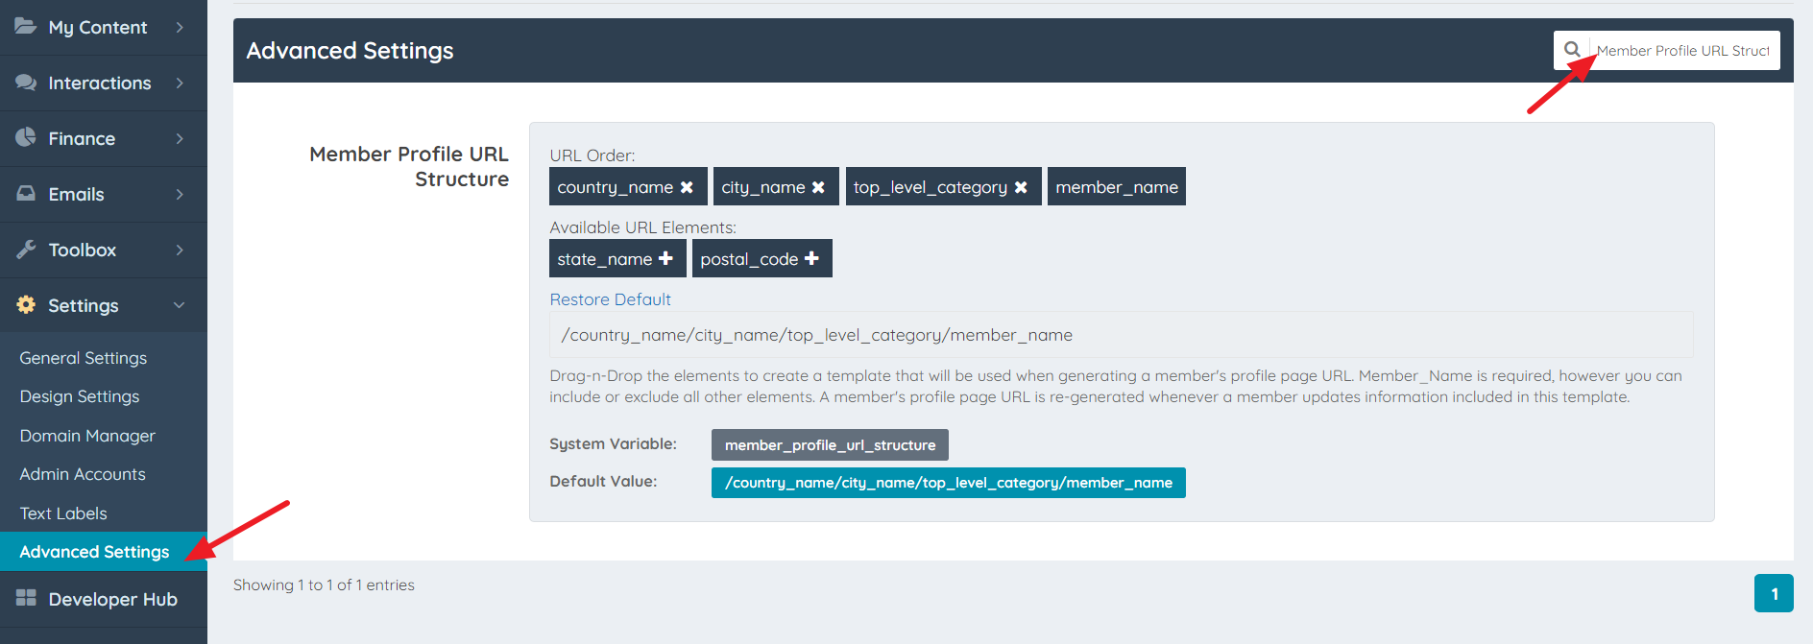Click the Developer Hub grid icon
The image size is (1813, 644).
26,598
